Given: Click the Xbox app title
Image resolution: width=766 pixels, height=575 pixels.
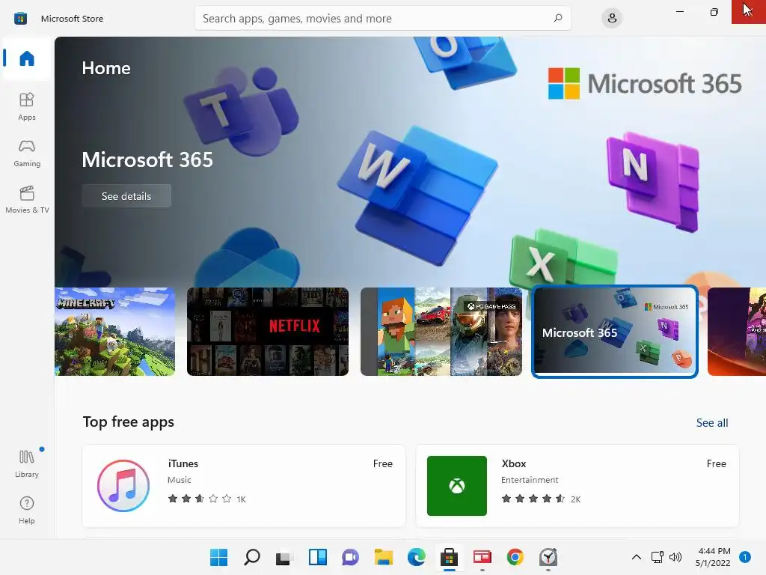Looking at the screenshot, I should pos(514,463).
